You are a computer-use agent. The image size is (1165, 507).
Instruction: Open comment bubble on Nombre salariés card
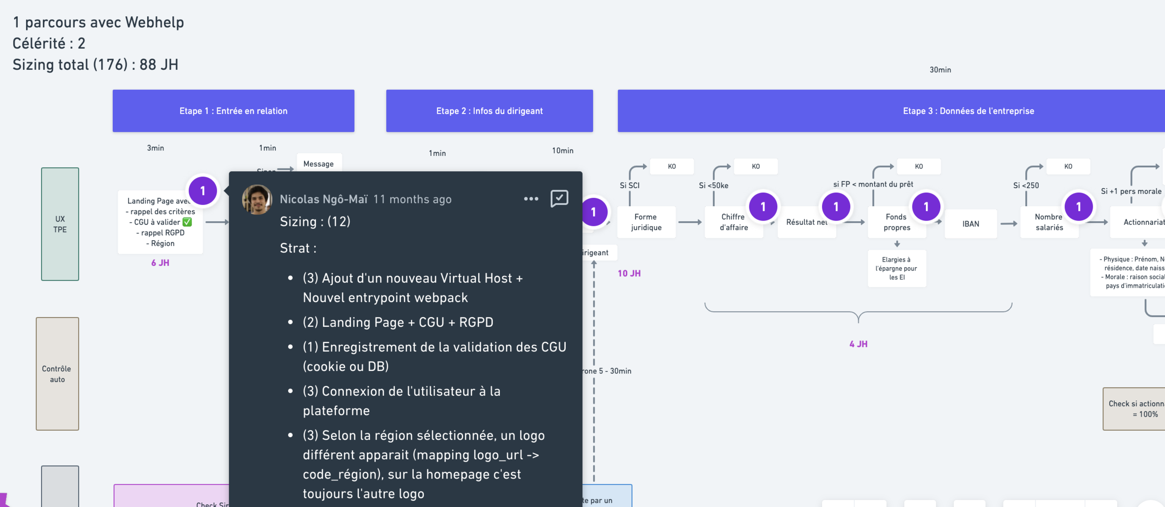coord(1078,207)
